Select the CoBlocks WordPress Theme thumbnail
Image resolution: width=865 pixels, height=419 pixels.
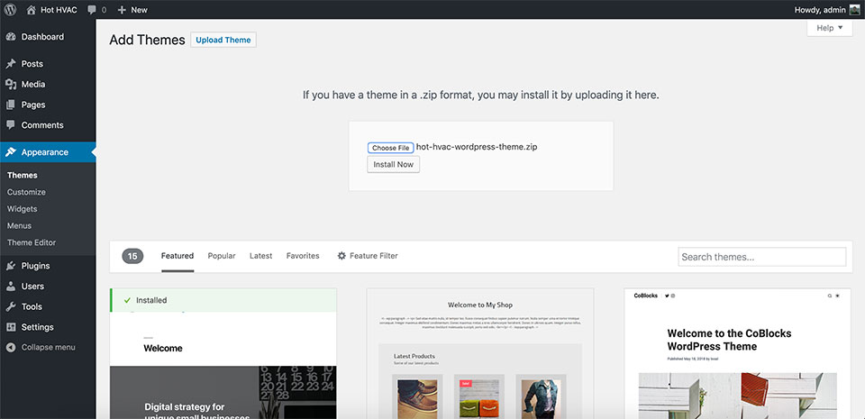coord(738,353)
